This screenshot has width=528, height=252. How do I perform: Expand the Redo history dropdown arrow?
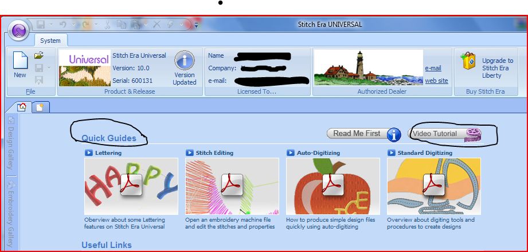pos(96,25)
